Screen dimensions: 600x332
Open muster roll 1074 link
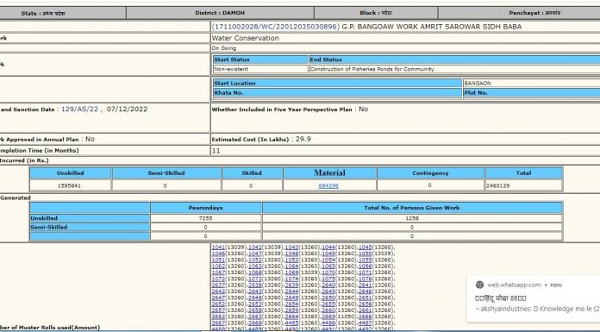(x=291, y=279)
